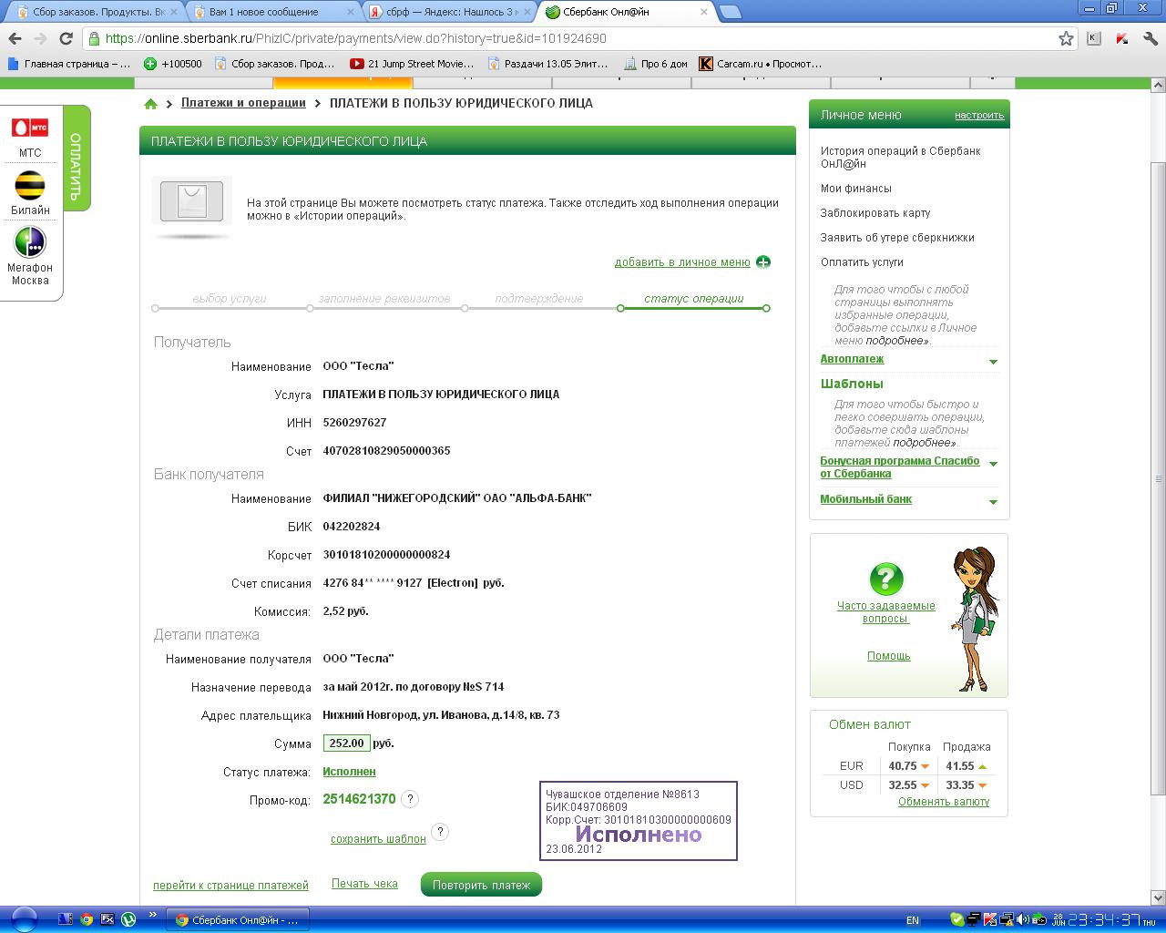Image resolution: width=1166 pixels, height=933 pixels.
Task: Click the 252.00 amount field
Action: [346, 743]
